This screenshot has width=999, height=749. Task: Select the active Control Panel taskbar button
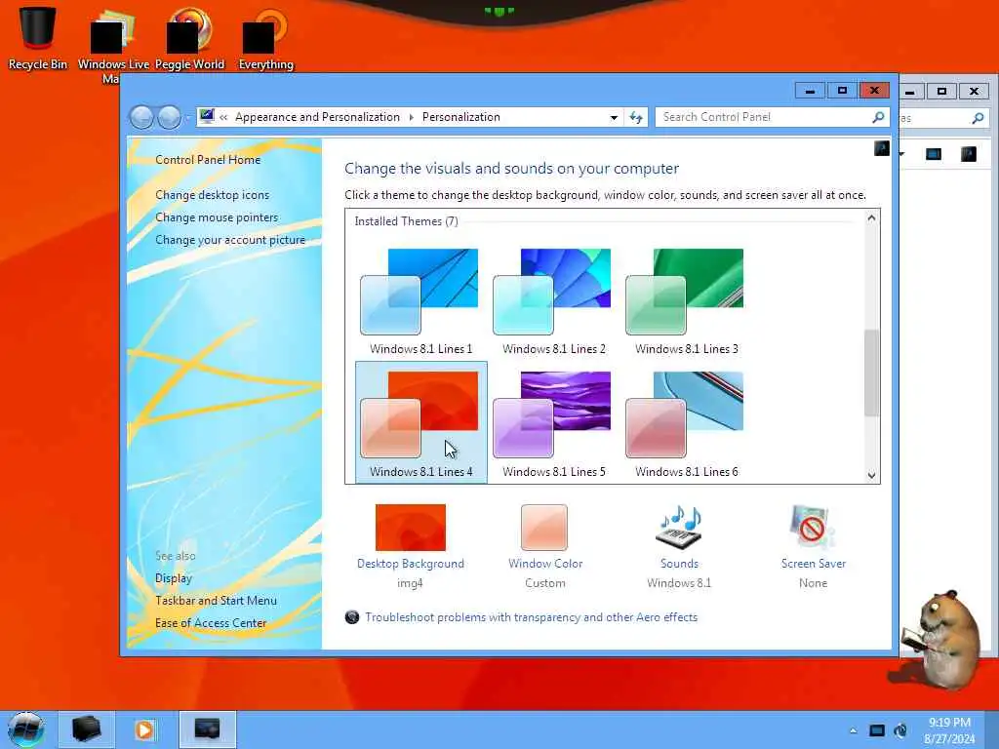tap(207, 729)
